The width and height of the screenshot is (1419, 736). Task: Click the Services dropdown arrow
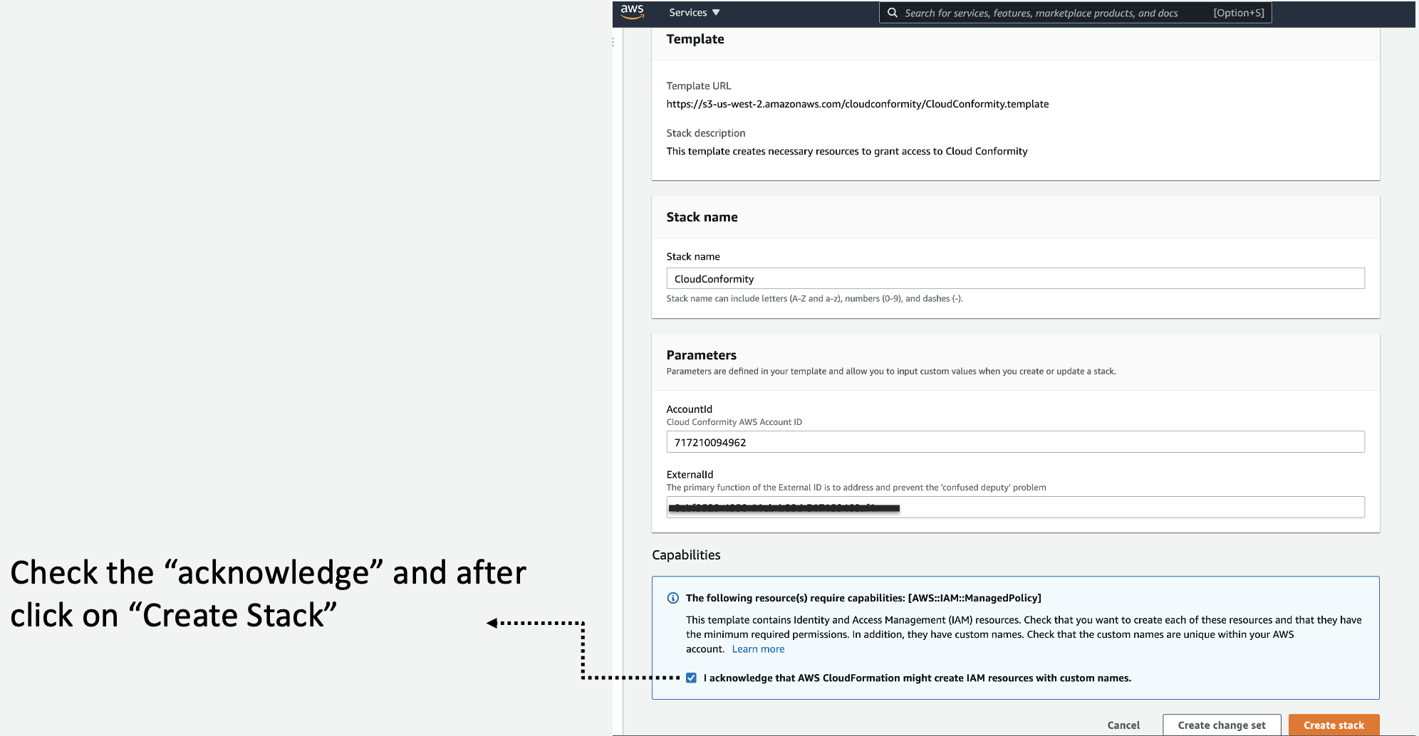point(716,13)
